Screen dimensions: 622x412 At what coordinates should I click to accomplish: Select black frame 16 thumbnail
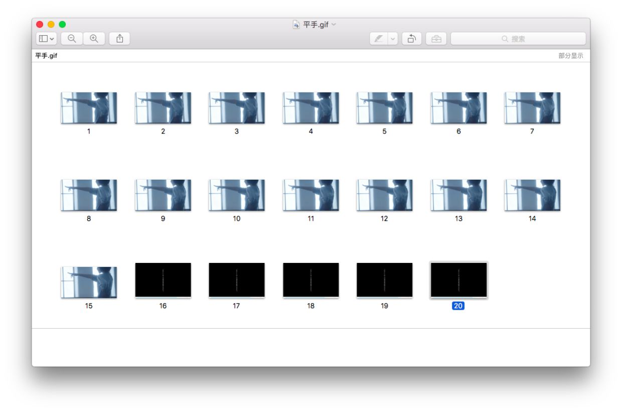tap(163, 280)
